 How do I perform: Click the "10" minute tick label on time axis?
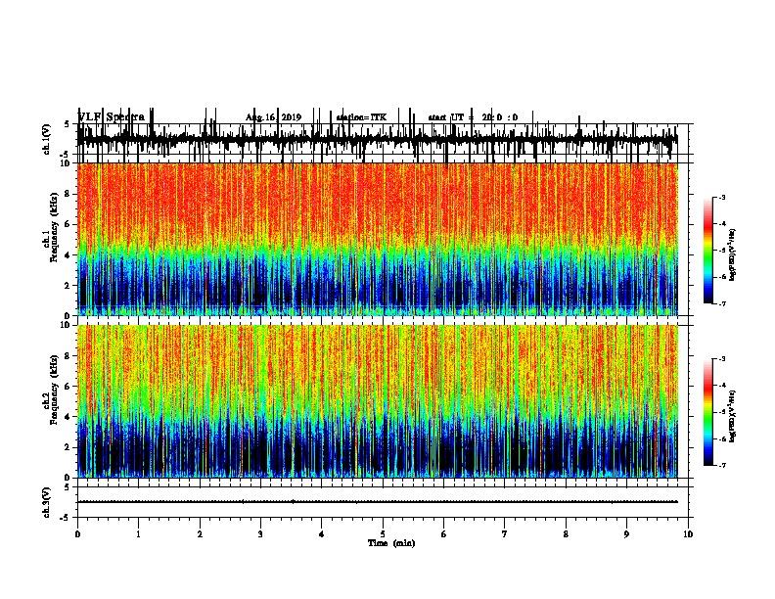688,534
